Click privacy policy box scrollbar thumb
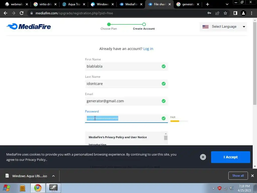Image resolution: width=257 pixels, height=193 pixels. (x=166, y=138)
